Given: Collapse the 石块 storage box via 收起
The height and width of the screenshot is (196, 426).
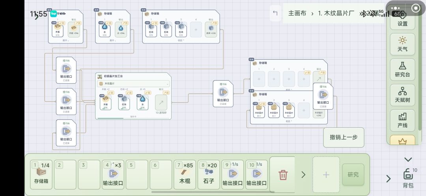Looking at the screenshot, I should coord(181,41).
